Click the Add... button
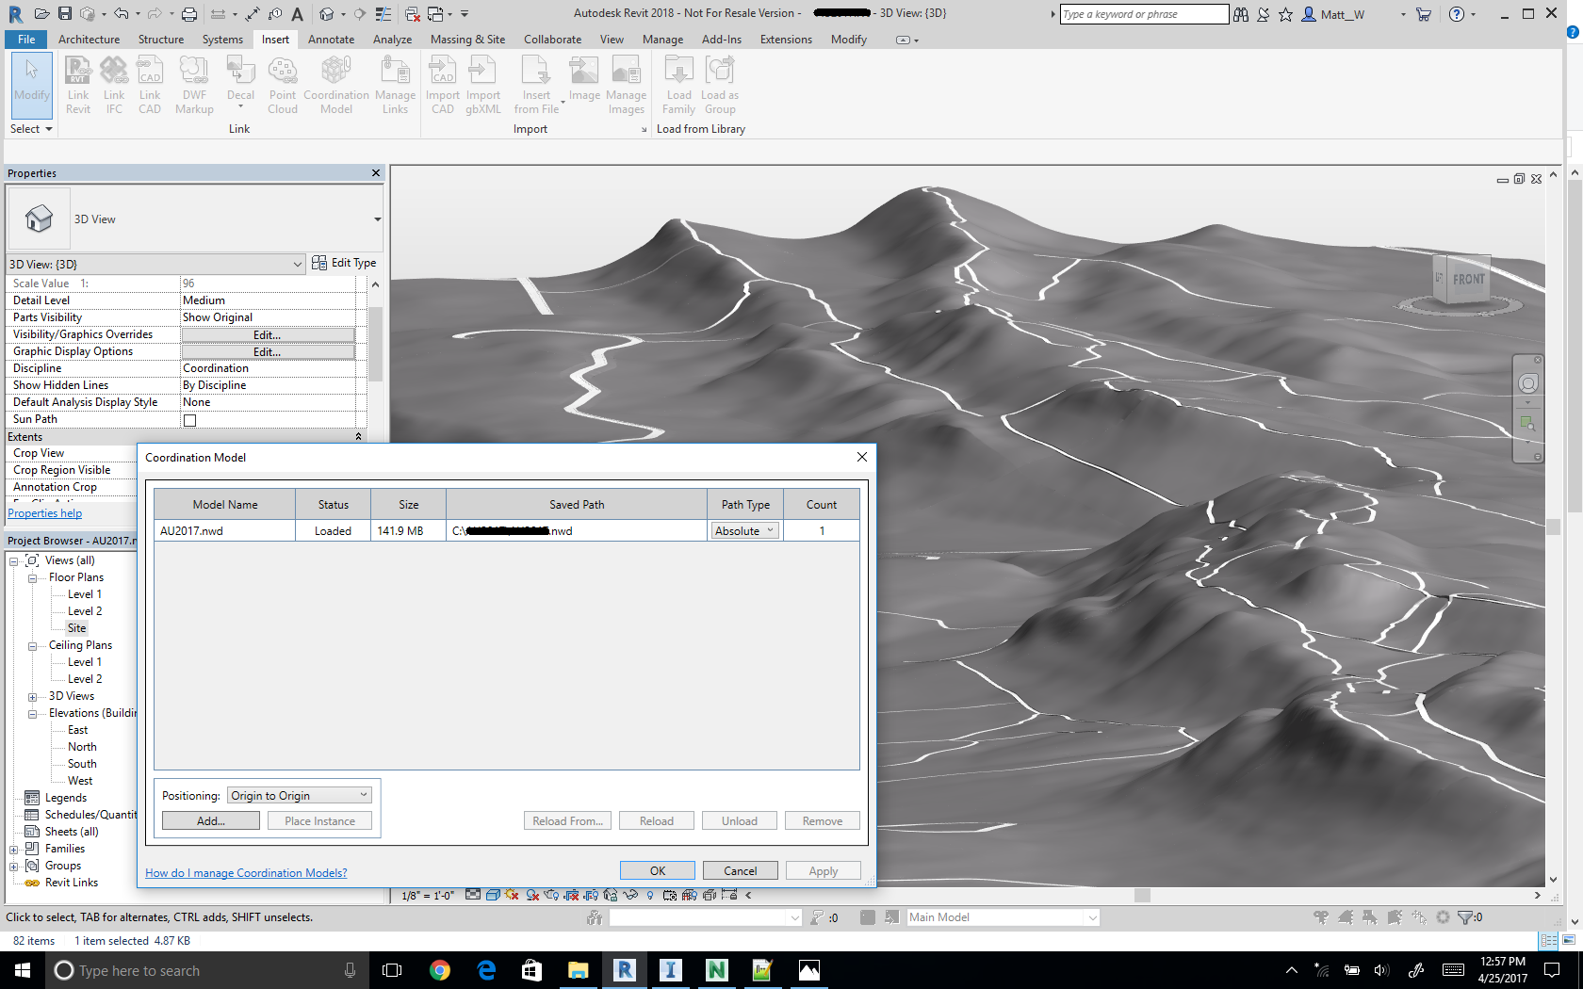 point(211,821)
